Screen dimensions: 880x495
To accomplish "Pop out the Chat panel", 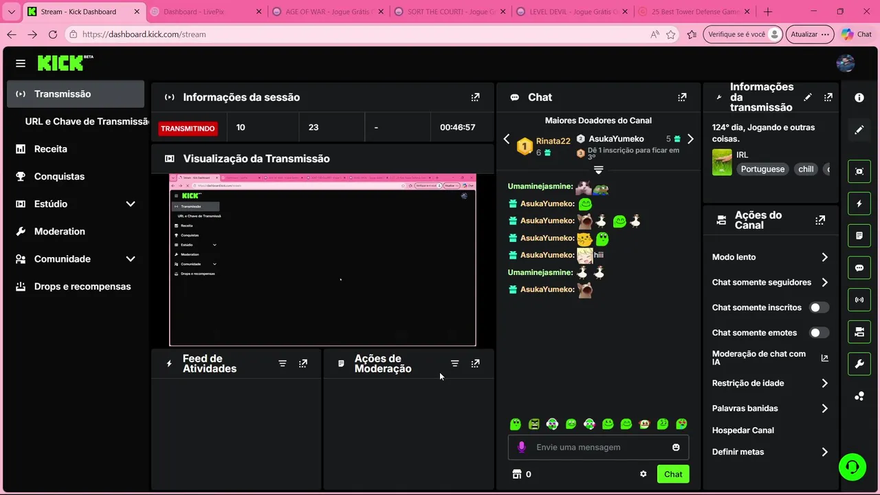I will [682, 97].
